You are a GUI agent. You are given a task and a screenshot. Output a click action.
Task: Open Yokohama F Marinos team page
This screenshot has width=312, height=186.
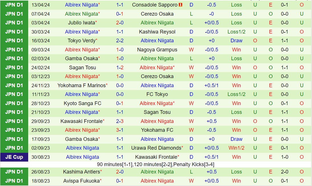coord(81,85)
